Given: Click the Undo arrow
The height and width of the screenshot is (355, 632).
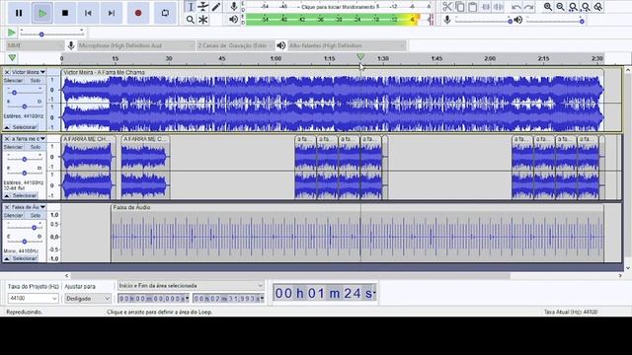Looking at the screenshot, I should [515, 7].
